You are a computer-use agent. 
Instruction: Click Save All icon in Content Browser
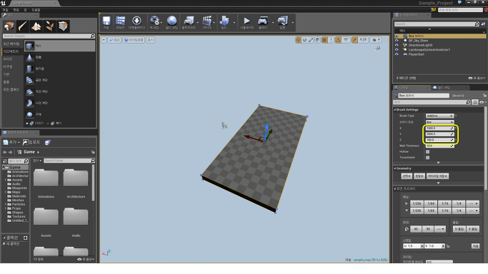[x=48, y=143]
